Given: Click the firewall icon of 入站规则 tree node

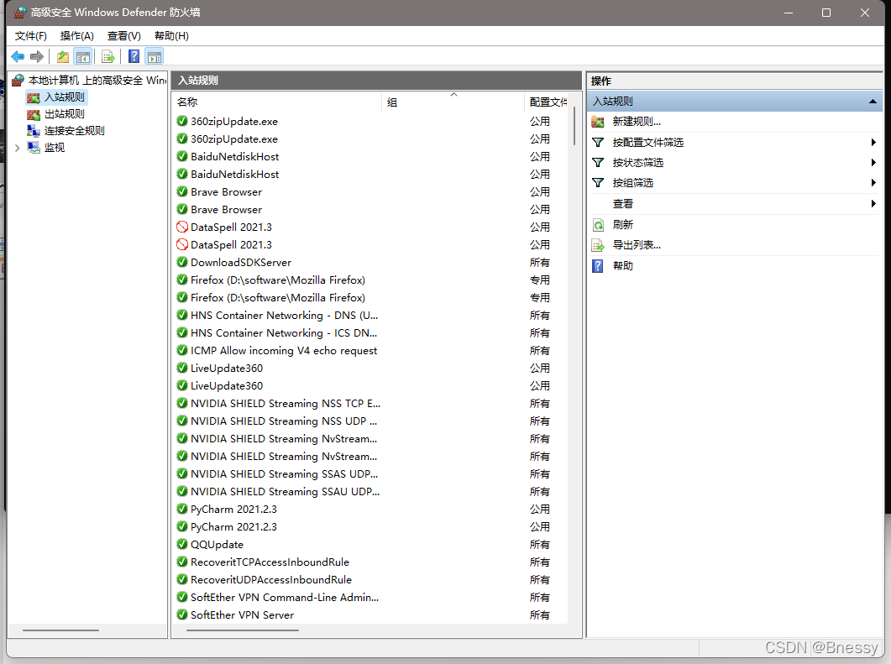Looking at the screenshot, I should [x=34, y=97].
